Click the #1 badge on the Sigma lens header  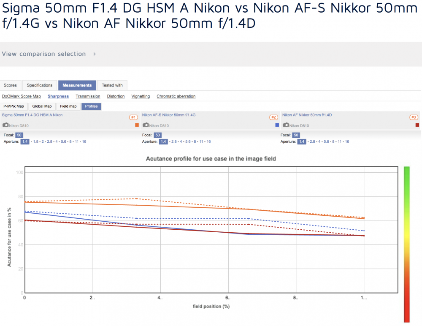[x=133, y=117]
